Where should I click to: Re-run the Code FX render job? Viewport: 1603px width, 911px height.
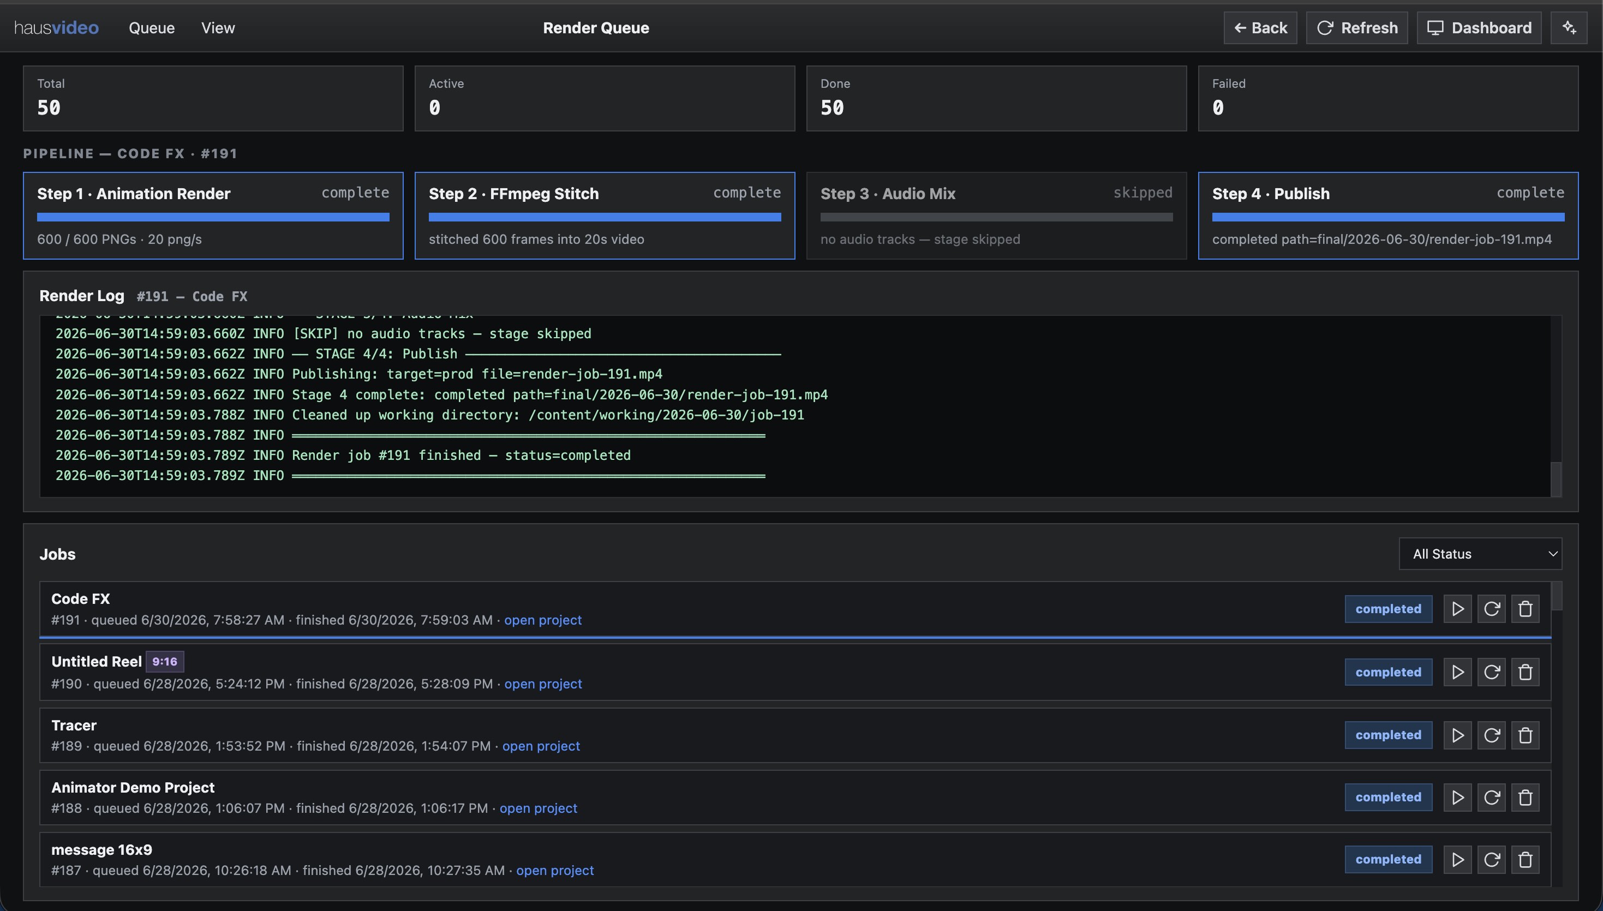coord(1491,609)
